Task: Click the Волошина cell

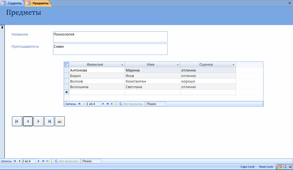Action: coord(97,87)
